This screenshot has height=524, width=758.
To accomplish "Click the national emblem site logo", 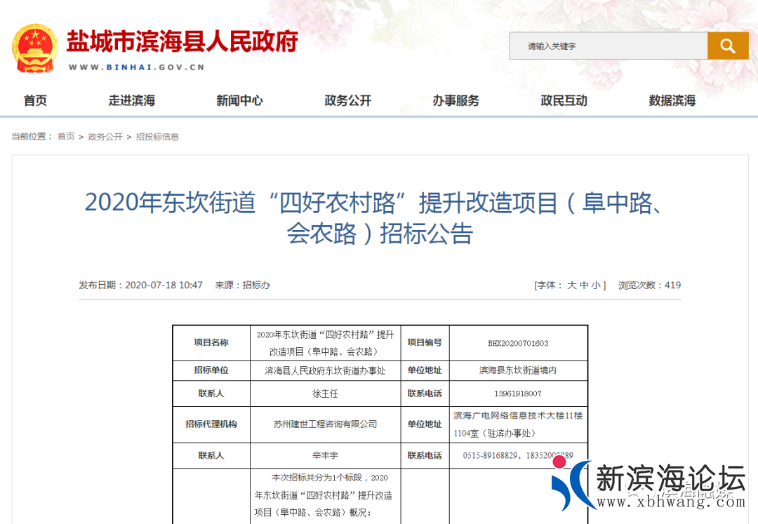I will coord(35,47).
